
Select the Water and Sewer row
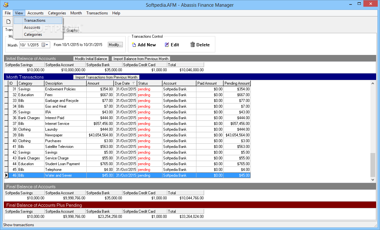(130, 175)
